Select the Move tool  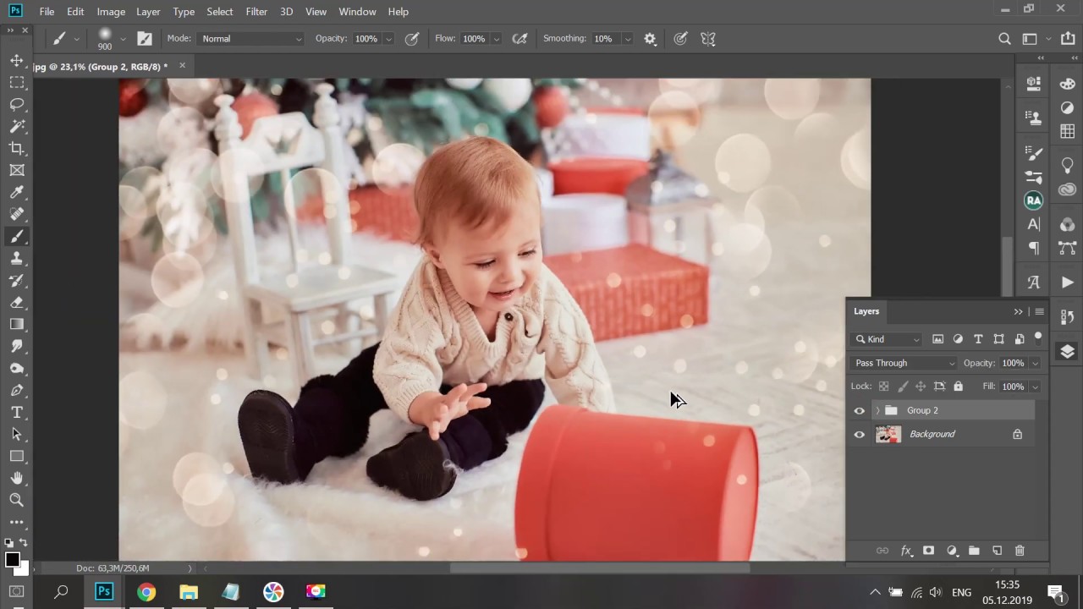click(16, 61)
